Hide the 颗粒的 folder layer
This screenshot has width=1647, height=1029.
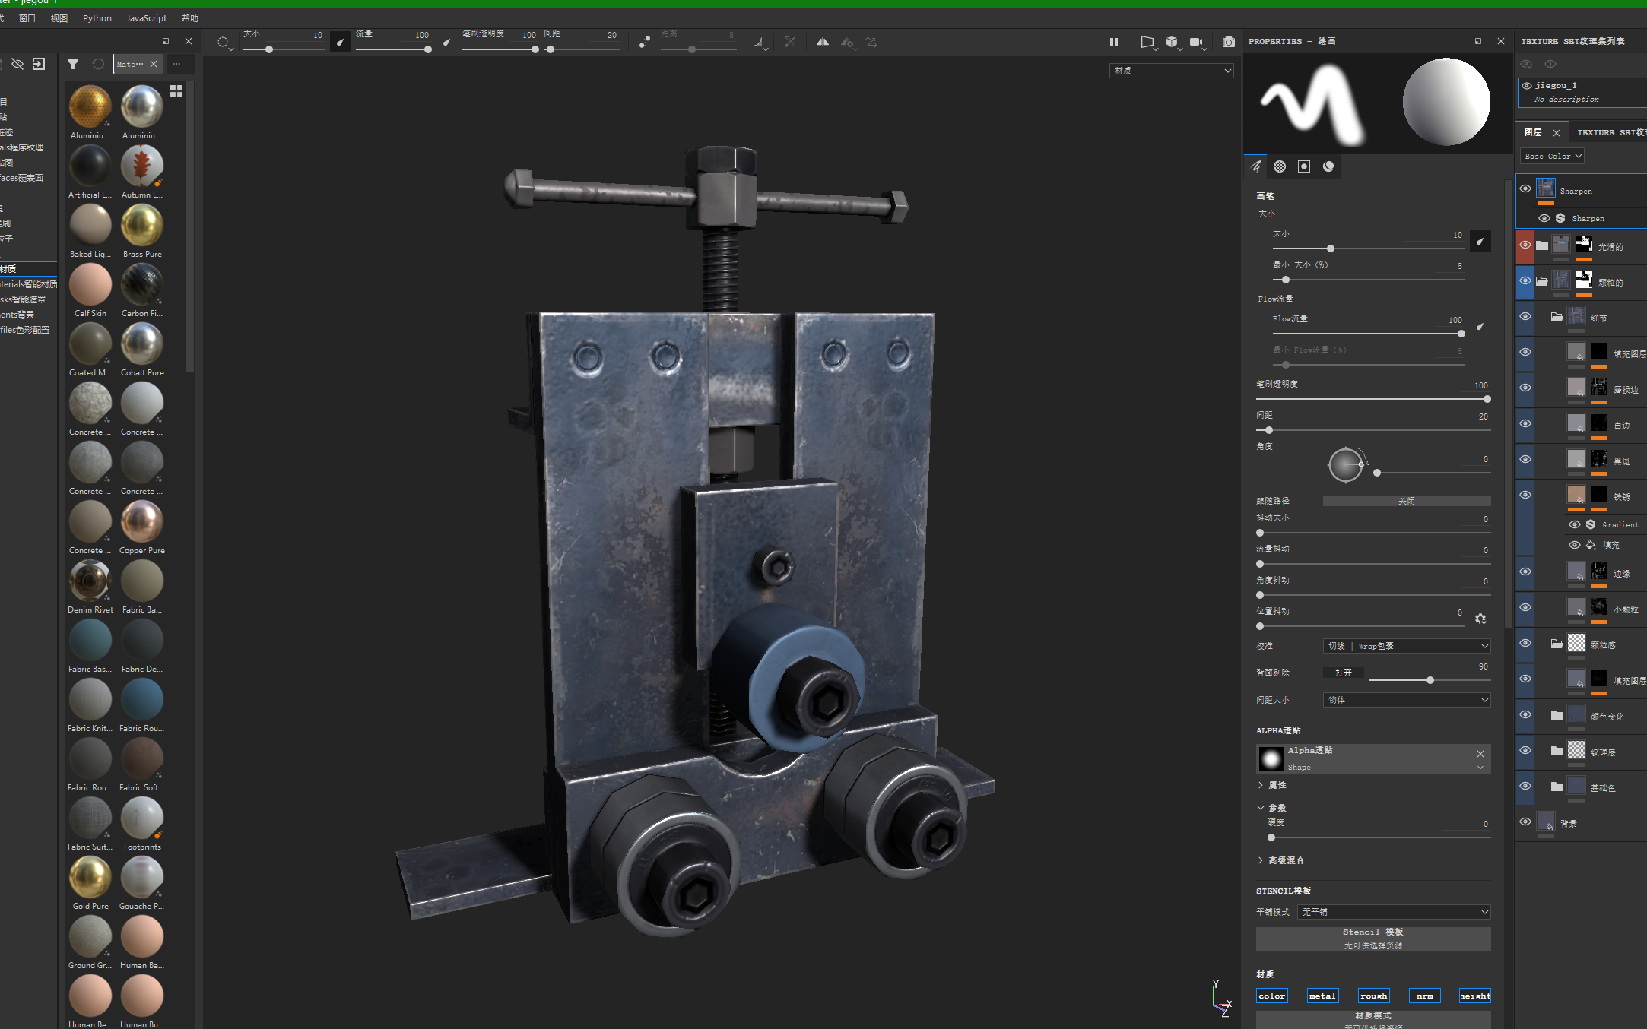click(1525, 280)
